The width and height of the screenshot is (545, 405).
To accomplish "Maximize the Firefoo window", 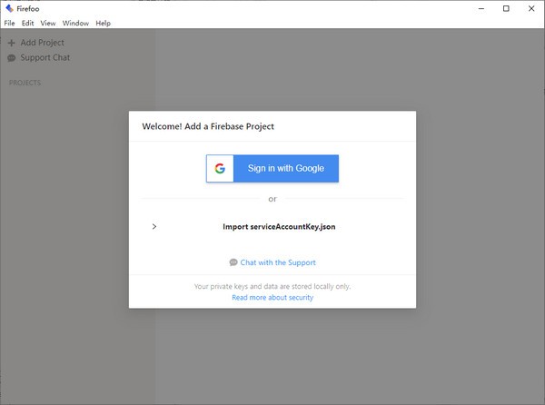I will coord(506,9).
